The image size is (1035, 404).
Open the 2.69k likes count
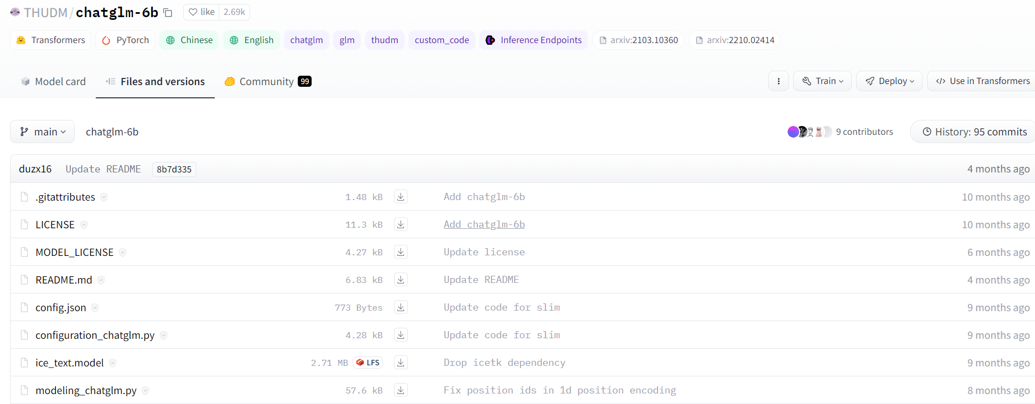coord(234,12)
